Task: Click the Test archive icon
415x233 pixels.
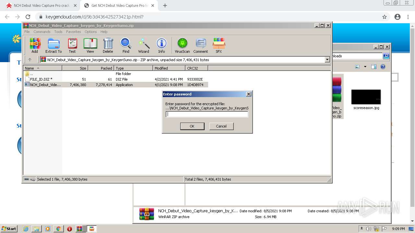Action: (72, 45)
